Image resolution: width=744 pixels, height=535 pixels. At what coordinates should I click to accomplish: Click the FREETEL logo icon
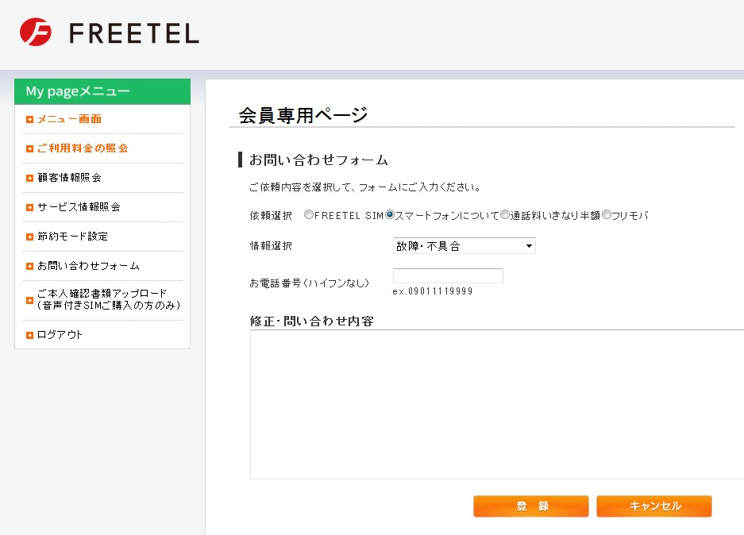pyautogui.click(x=36, y=33)
